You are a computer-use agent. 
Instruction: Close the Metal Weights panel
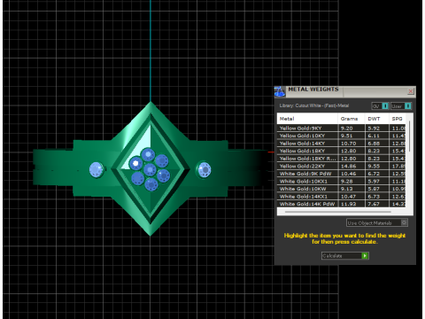pyautogui.click(x=411, y=91)
